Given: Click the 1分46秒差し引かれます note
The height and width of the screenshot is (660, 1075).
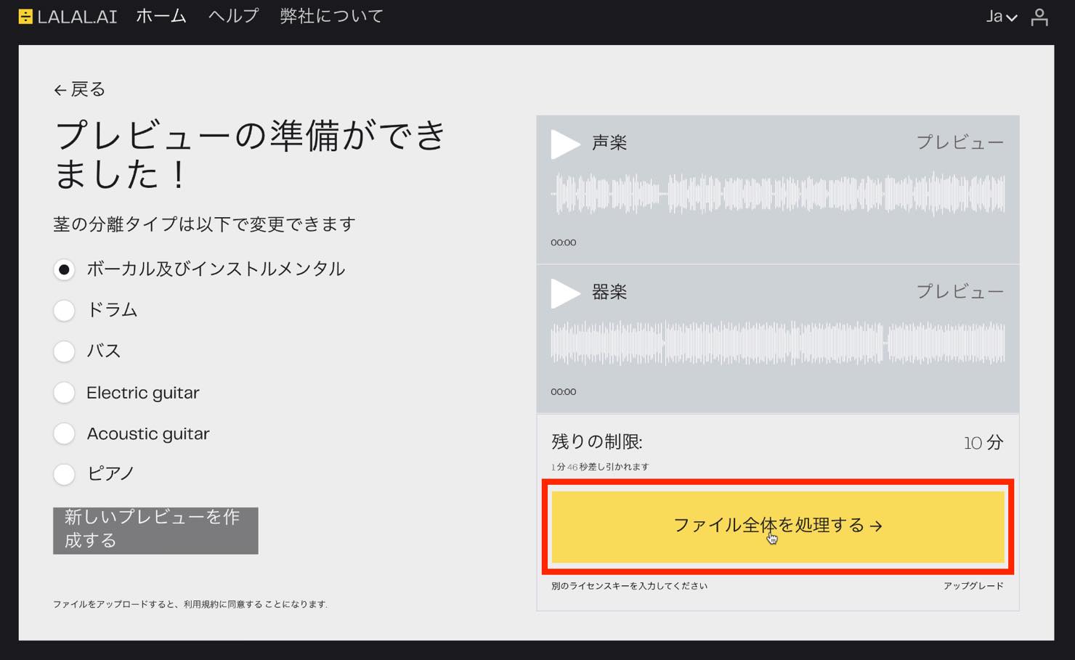Looking at the screenshot, I should pos(600,467).
